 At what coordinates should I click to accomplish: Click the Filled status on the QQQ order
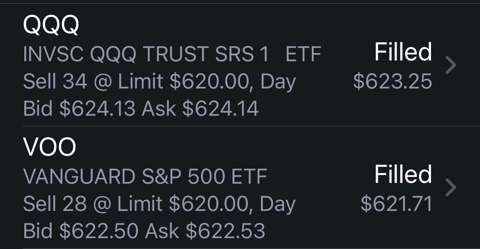pyautogui.click(x=403, y=52)
